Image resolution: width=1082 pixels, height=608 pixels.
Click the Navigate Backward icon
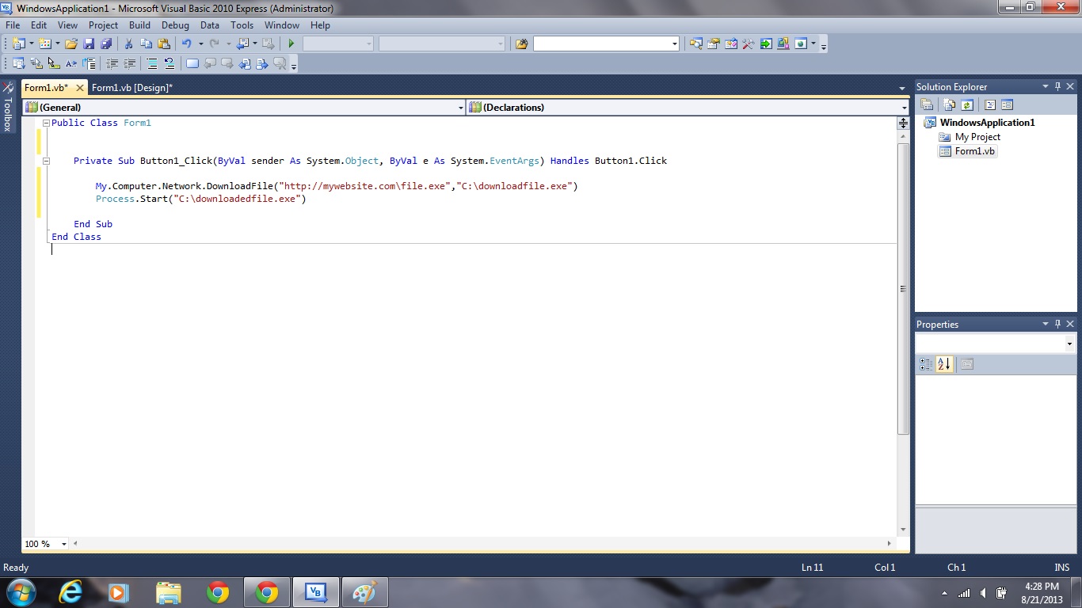(243, 44)
